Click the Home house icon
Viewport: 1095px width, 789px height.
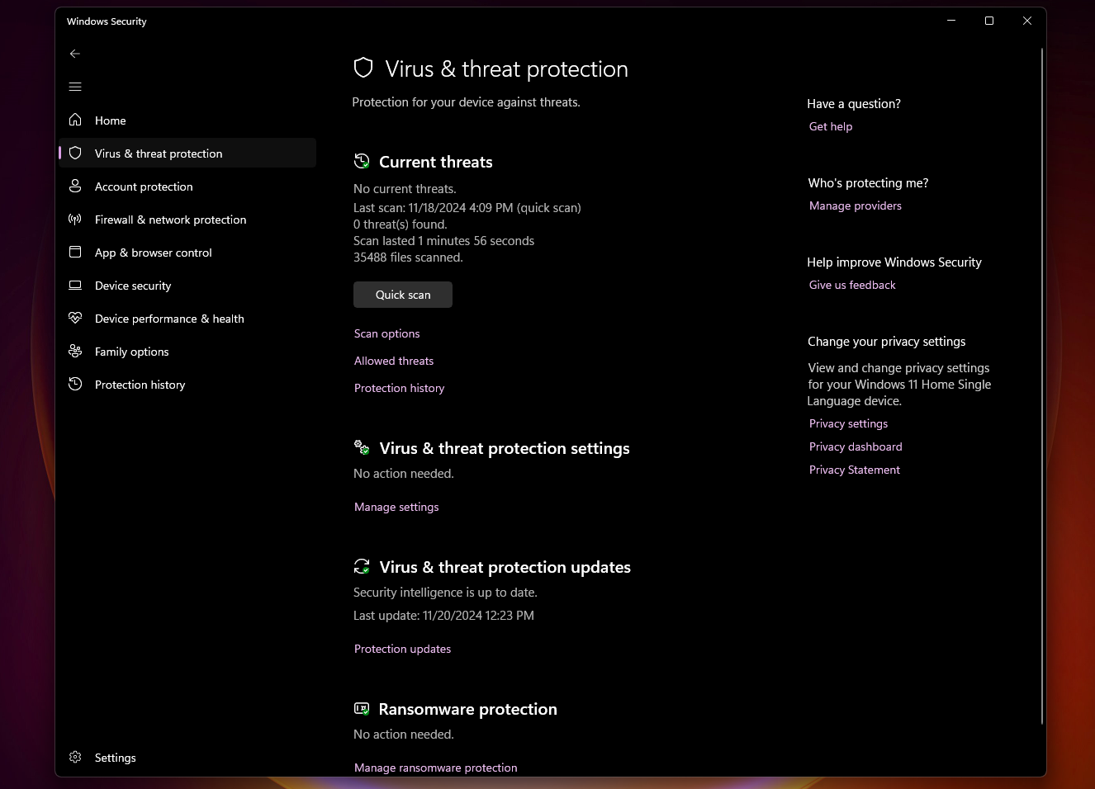(75, 120)
